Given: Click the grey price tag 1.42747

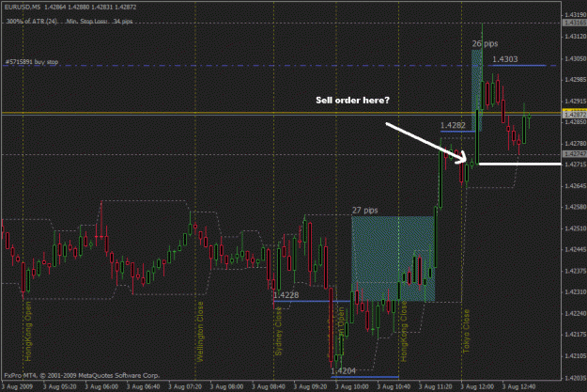Looking at the screenshot, I should [575, 154].
